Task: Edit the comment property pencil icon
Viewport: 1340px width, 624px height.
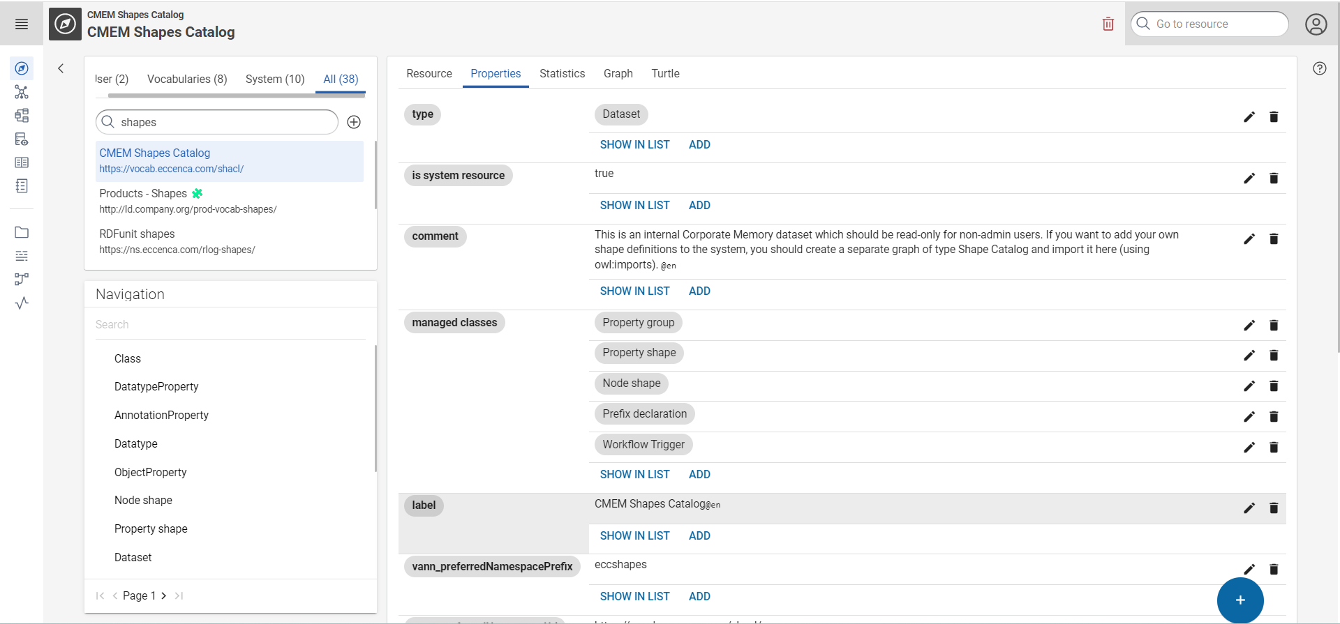Action: 1249,239
